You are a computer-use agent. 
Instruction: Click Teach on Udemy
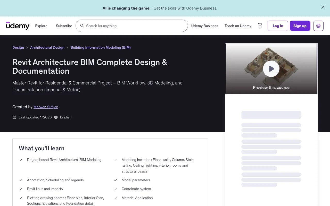[x=238, y=26]
